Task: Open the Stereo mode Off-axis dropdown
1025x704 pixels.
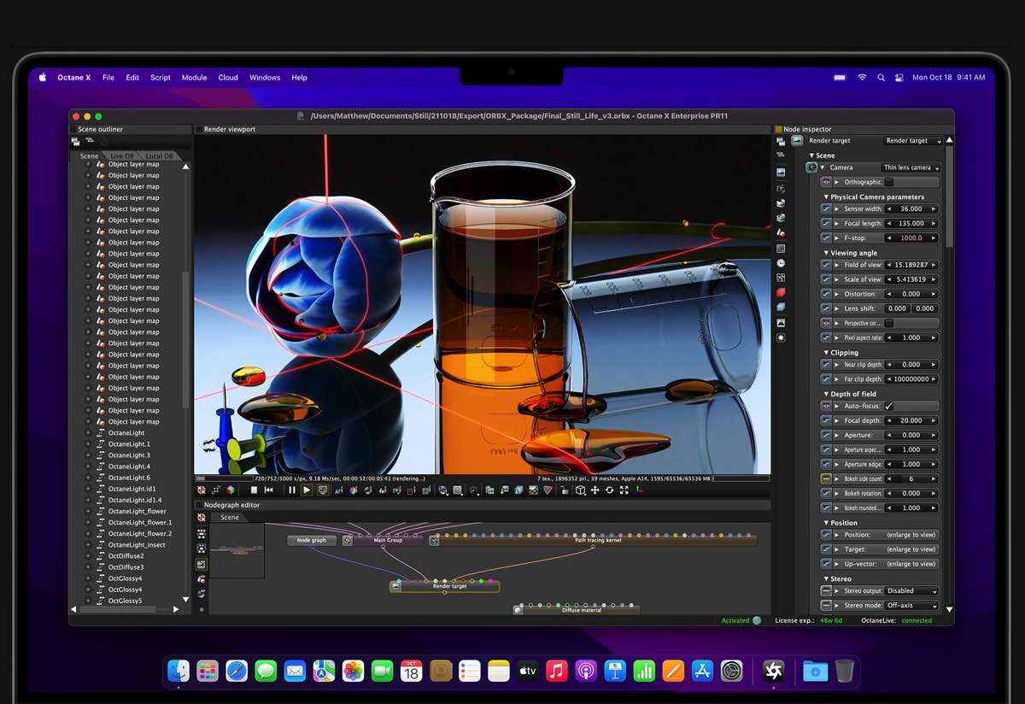Action: tap(911, 605)
